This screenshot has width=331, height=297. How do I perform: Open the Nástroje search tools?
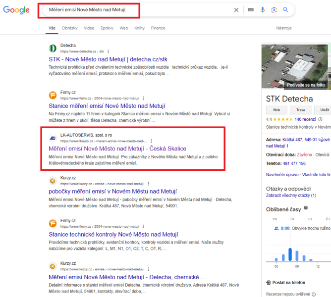coord(284,28)
